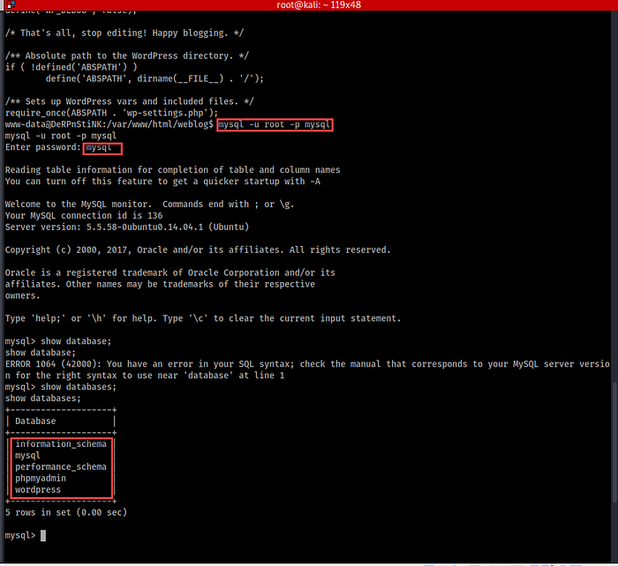This screenshot has width=618, height=566.
Task: Click 'information_schema' in the database list
Action: 60,444
